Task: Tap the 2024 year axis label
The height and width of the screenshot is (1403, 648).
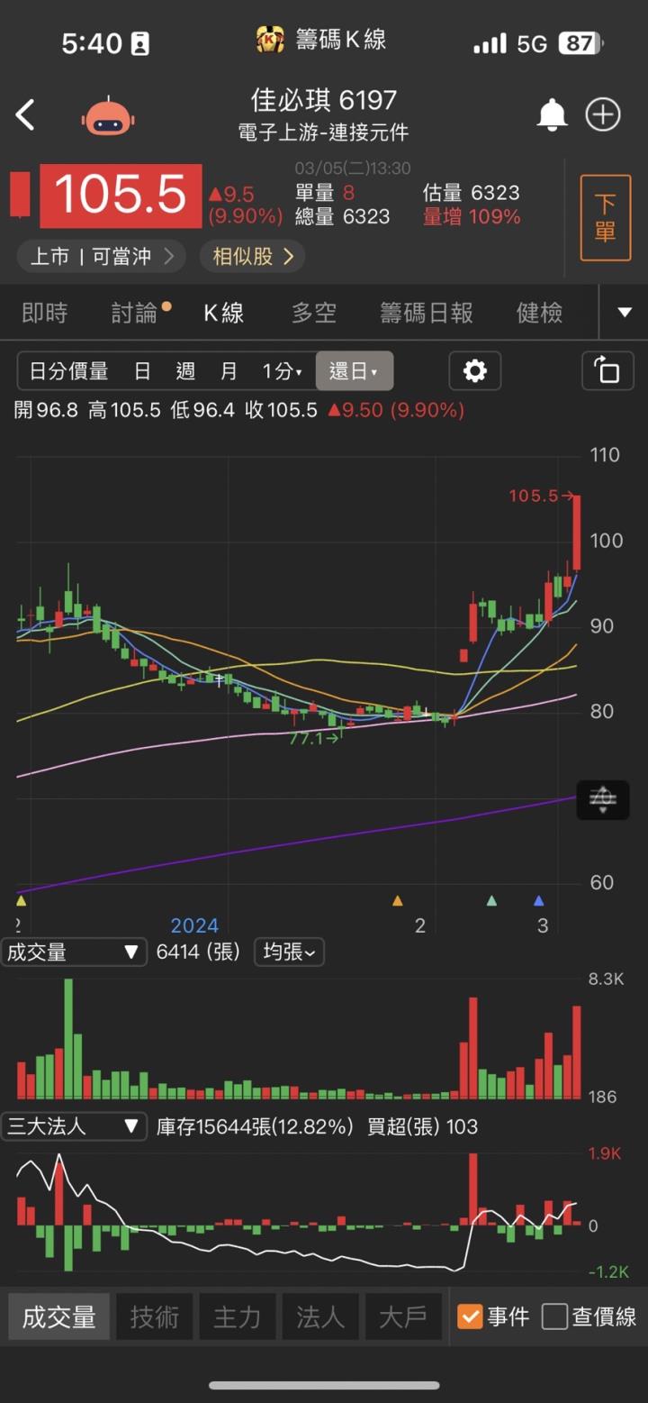Action: [194, 925]
